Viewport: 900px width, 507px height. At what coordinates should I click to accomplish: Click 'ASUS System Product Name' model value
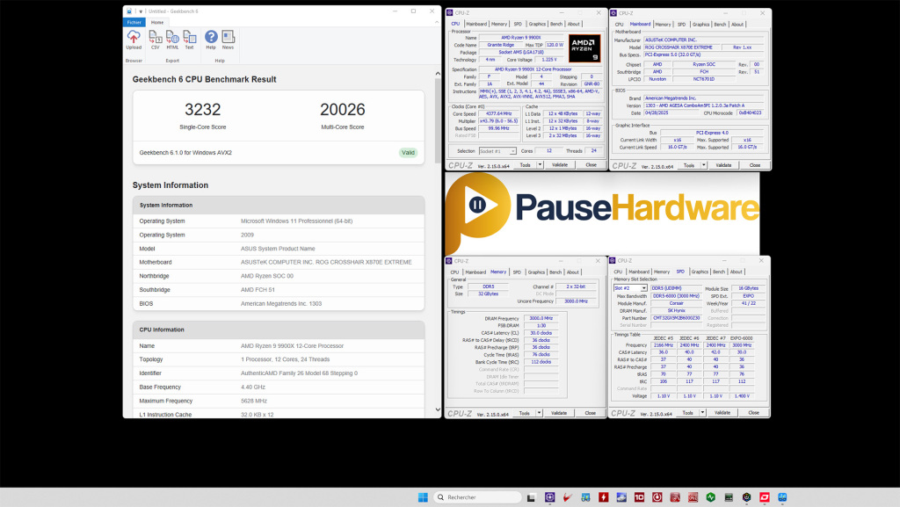click(278, 249)
